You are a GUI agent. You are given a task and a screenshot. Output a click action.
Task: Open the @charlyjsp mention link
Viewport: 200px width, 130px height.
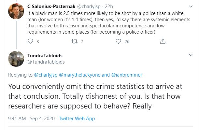pyautogui.click(x=46, y=75)
